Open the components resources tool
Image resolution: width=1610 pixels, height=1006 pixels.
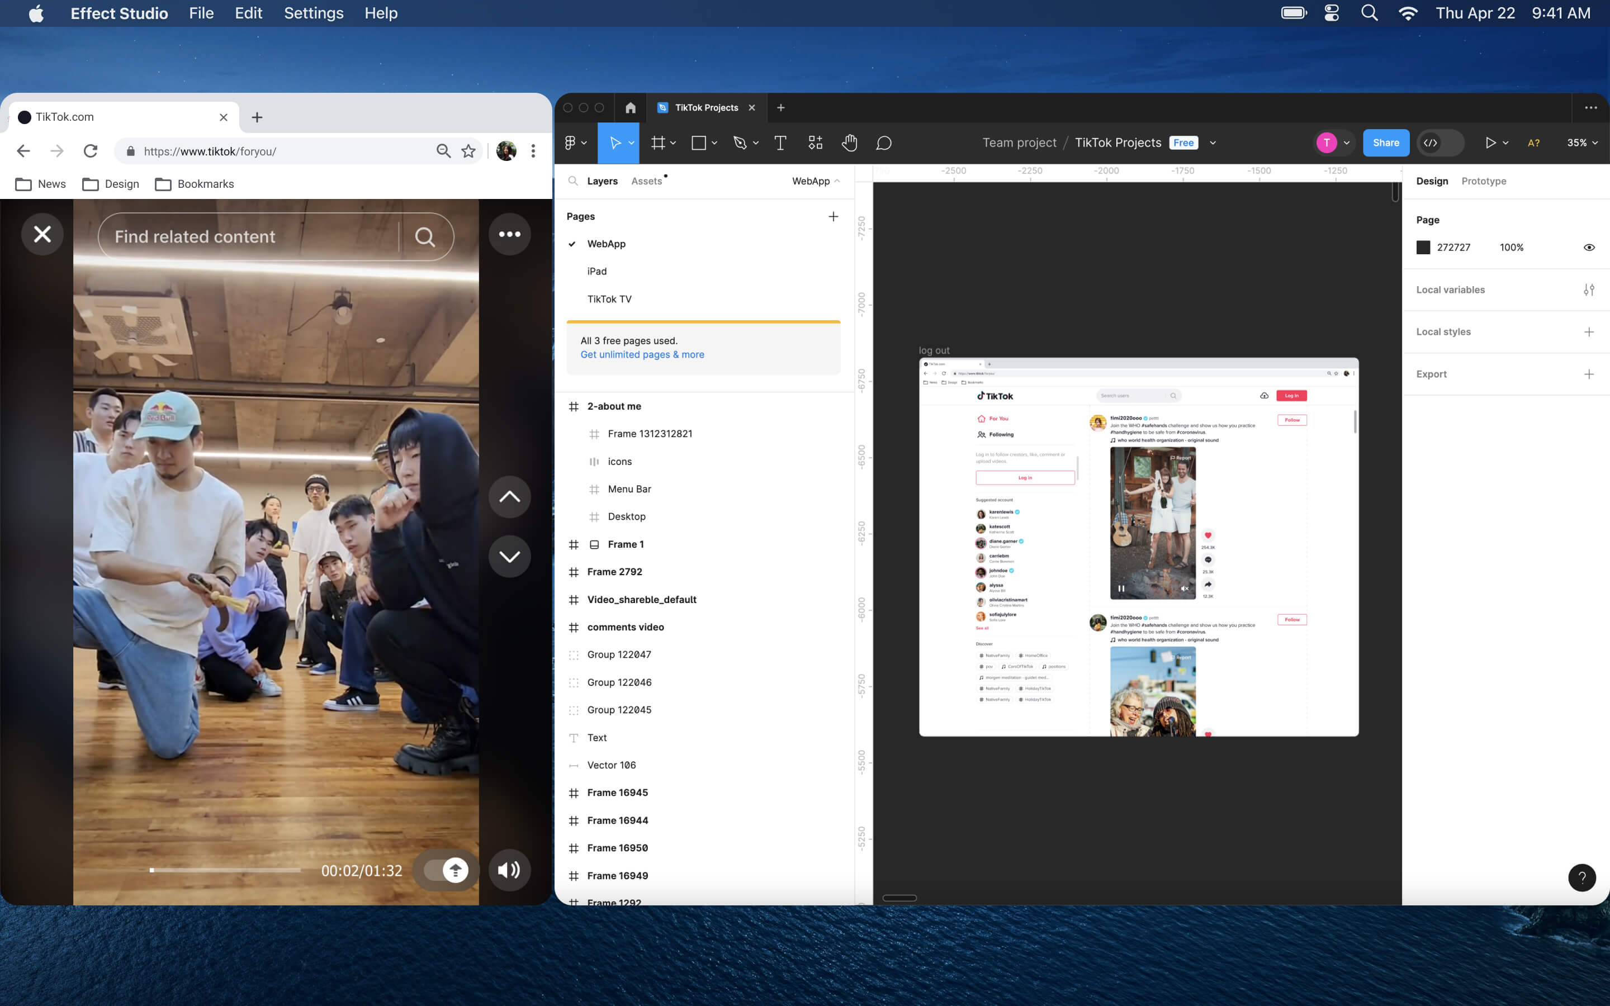[x=815, y=143]
